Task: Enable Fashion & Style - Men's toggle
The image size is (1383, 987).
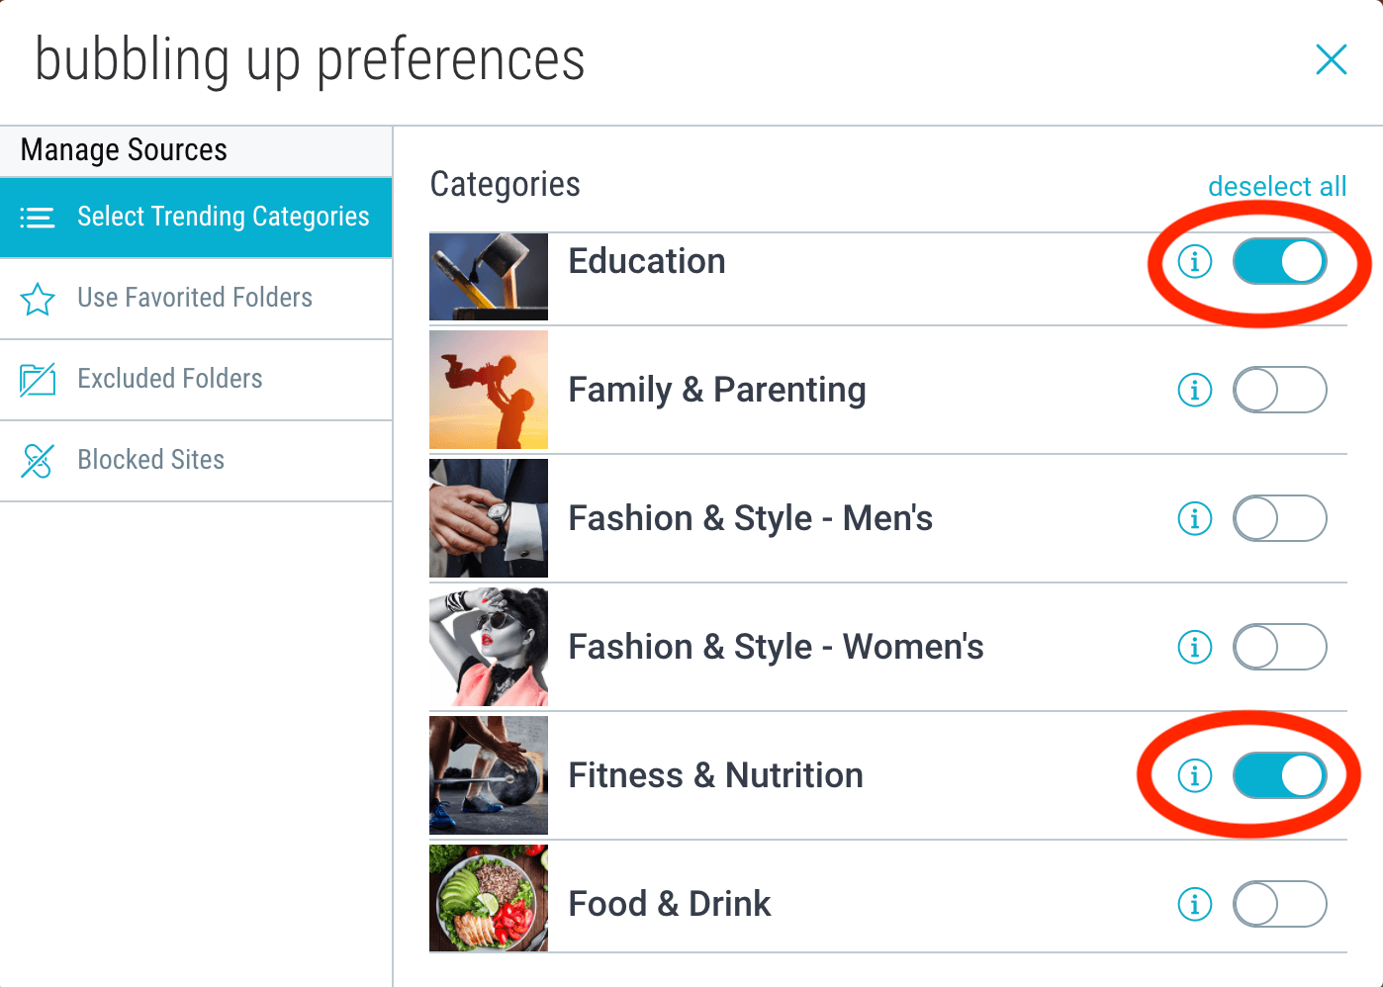Action: (1279, 518)
